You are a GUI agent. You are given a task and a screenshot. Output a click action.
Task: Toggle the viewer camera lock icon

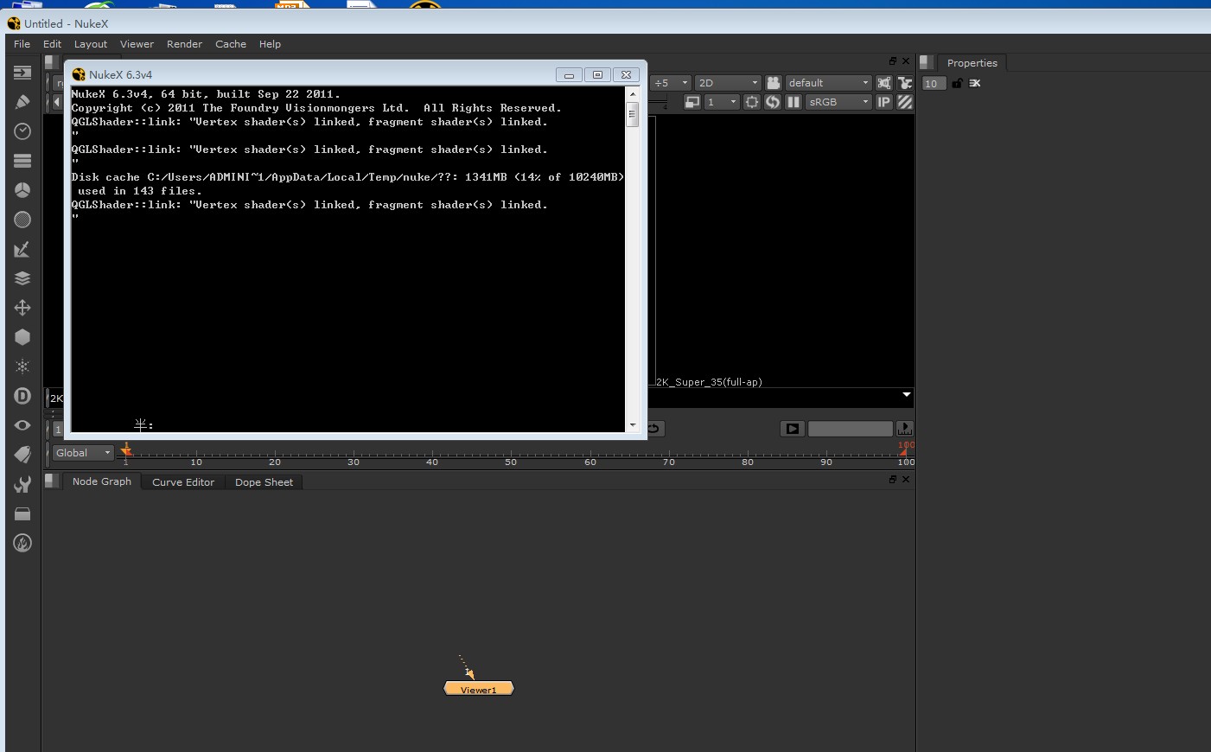(x=773, y=83)
